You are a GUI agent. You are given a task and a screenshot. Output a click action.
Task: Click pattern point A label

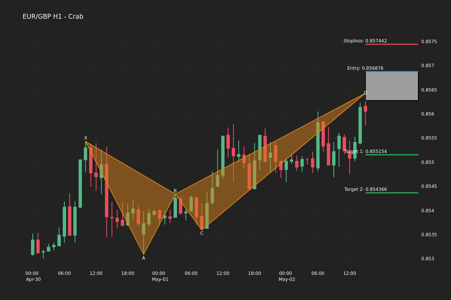tap(144, 258)
